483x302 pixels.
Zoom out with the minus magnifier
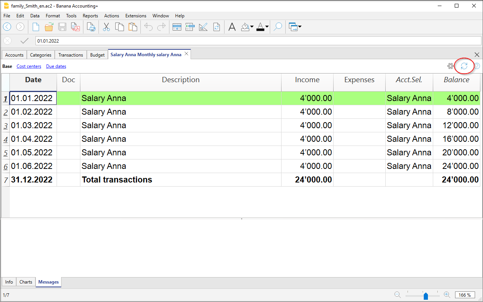(398, 295)
